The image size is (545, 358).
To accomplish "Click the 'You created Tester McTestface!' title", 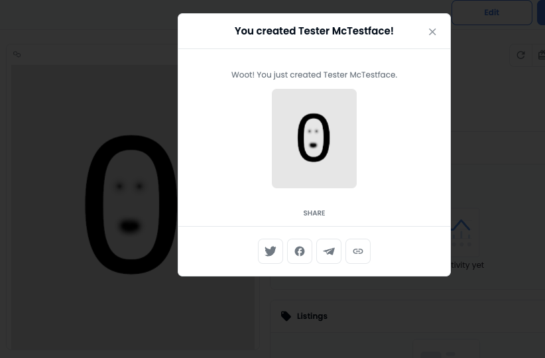I will pyautogui.click(x=314, y=31).
